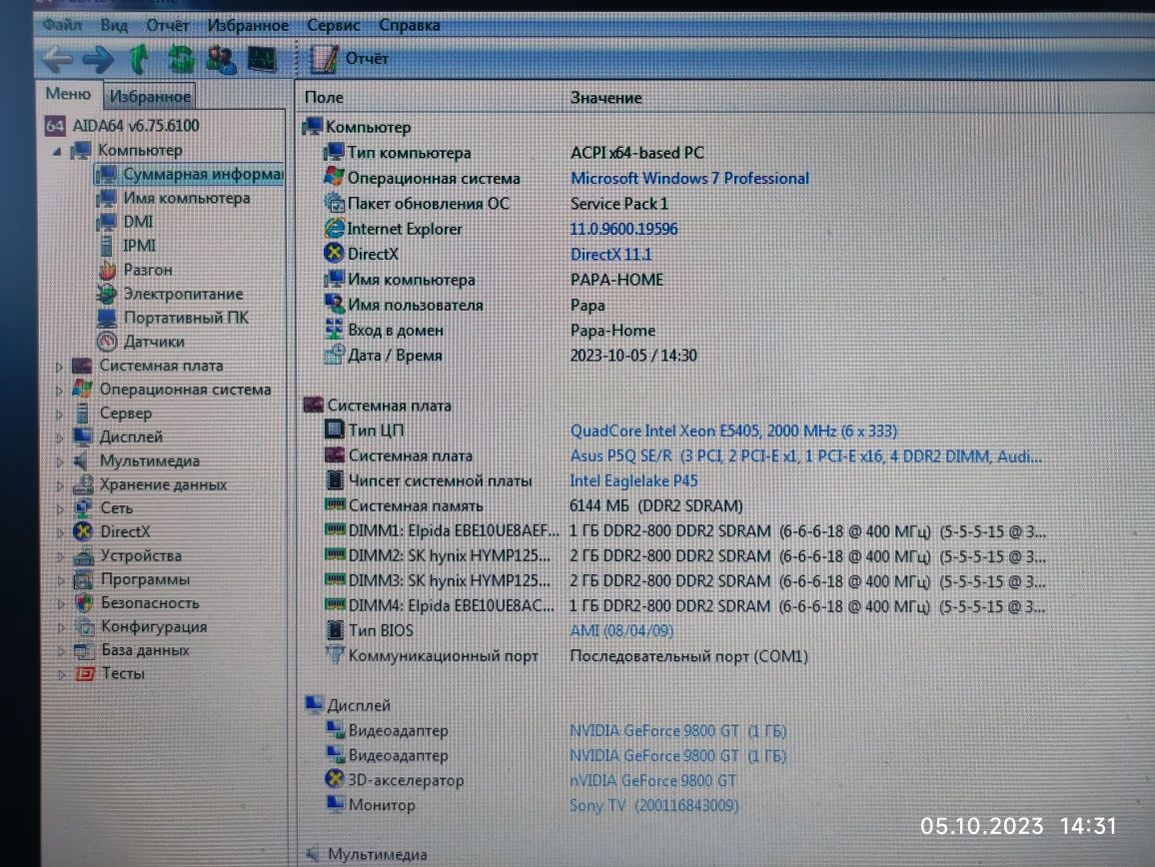Open the Сервис menu
This screenshot has width=1155, height=867.
[333, 25]
